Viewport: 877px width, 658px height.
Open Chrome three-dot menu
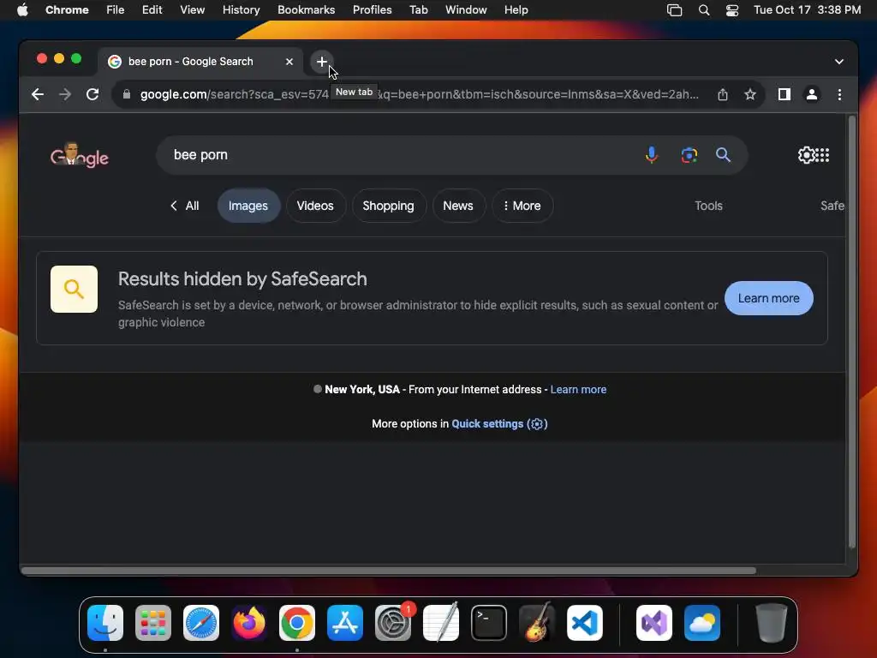pos(839,94)
